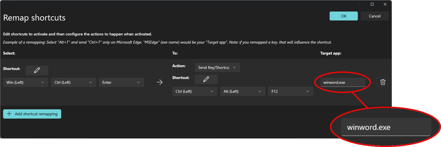441x147 pixels.
Task: Click the winword.exe target app field
Action: pos(343,82)
